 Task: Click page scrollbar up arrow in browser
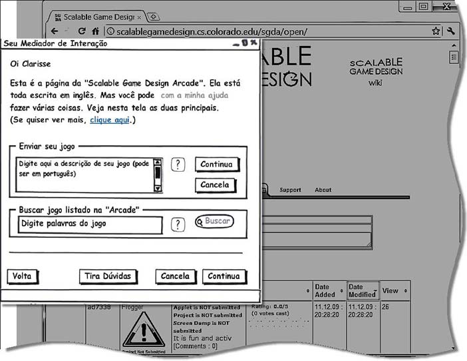coord(454,45)
